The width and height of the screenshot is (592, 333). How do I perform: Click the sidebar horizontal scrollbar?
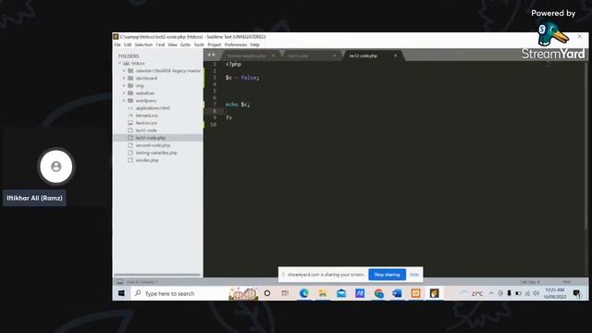(x=157, y=275)
